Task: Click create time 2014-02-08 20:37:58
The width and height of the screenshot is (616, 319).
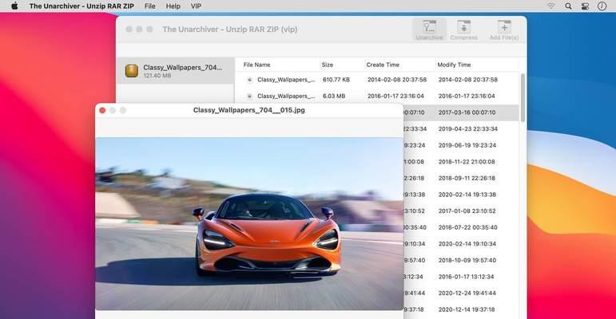Action: tap(397, 80)
